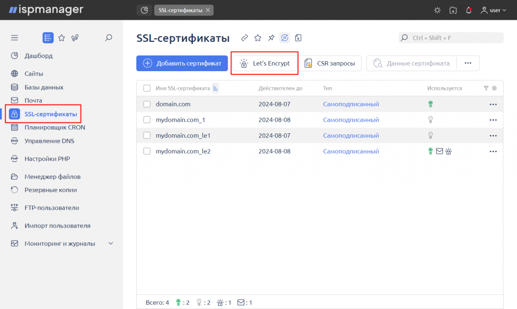Toggle the light/dark theme sun icon
The height and width of the screenshot is (309, 517).
click(x=437, y=10)
